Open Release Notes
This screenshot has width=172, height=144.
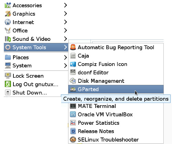pos(116,131)
